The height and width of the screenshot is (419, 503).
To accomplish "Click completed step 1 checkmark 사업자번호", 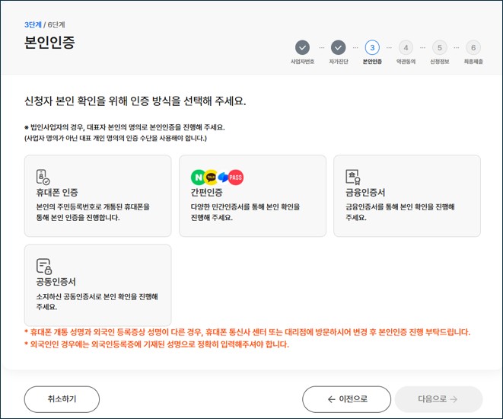I will (302, 48).
